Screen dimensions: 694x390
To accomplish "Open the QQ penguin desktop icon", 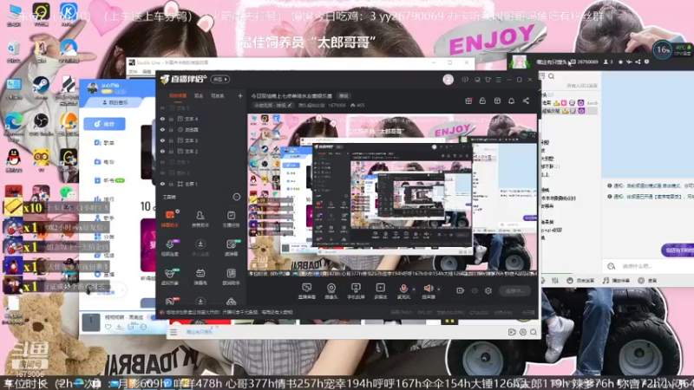I will coord(14,159).
